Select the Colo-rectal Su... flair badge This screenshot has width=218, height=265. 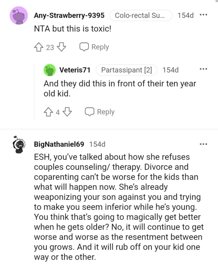tap(141, 15)
